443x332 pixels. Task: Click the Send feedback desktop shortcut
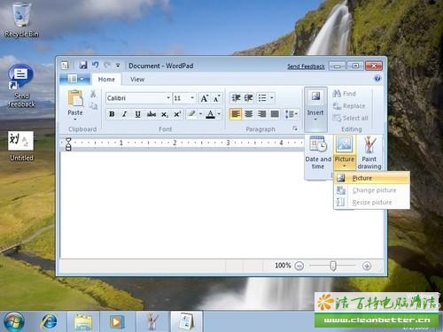coord(21,86)
